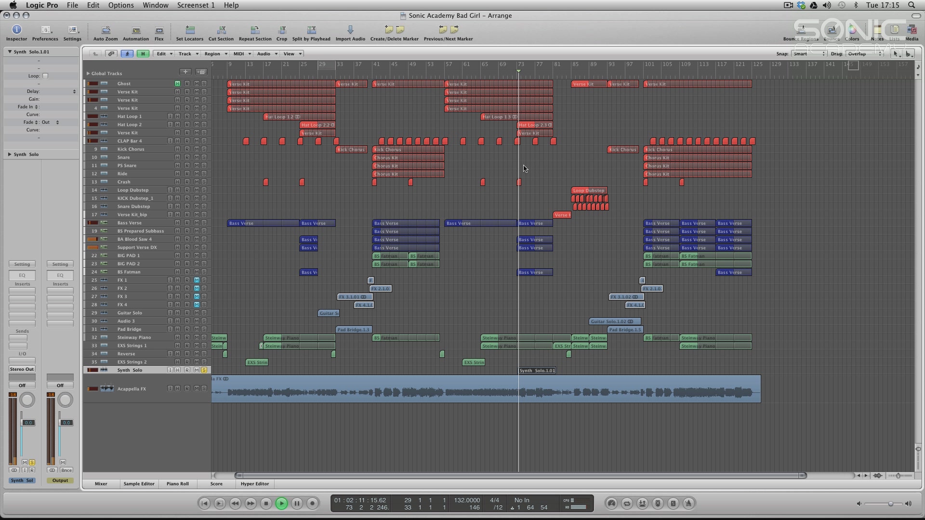Toggle solo on Synth Sol channel strip
925x520 pixels.
coord(32,463)
